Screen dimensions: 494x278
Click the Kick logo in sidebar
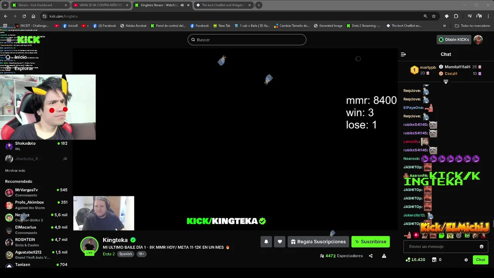(28, 39)
